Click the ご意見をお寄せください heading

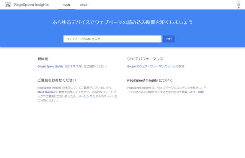57,80
